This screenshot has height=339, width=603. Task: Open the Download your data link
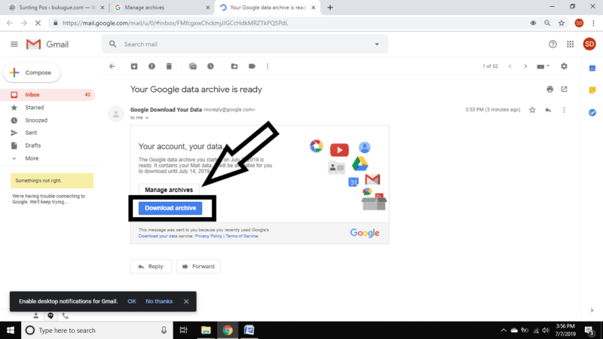(x=158, y=236)
